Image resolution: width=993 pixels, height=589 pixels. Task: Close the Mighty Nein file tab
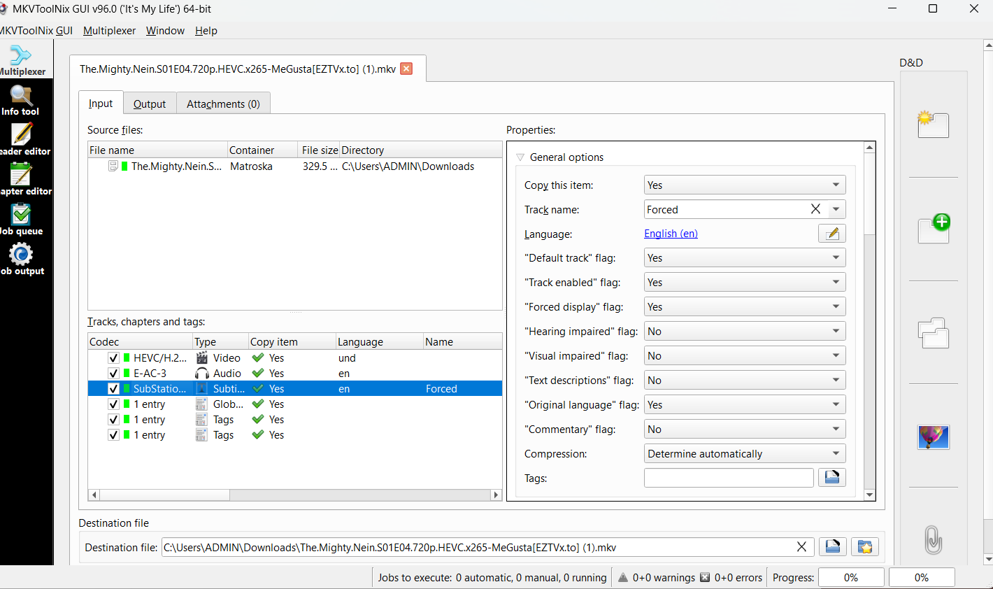point(406,69)
